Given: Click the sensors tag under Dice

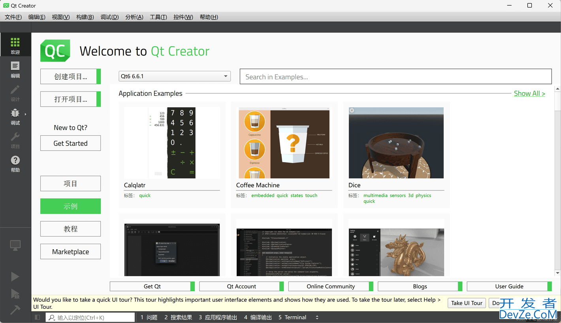Looking at the screenshot, I should click(397, 195).
